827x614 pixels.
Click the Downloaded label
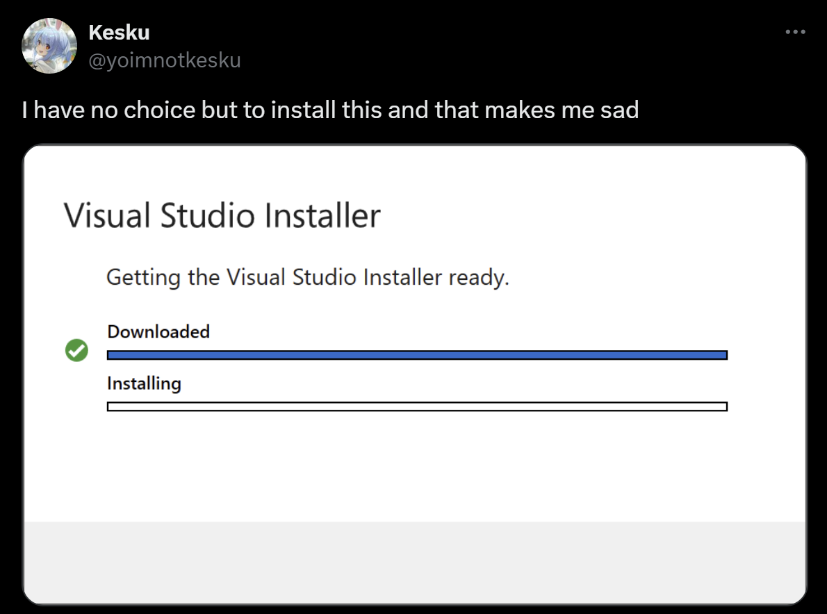[x=158, y=331]
